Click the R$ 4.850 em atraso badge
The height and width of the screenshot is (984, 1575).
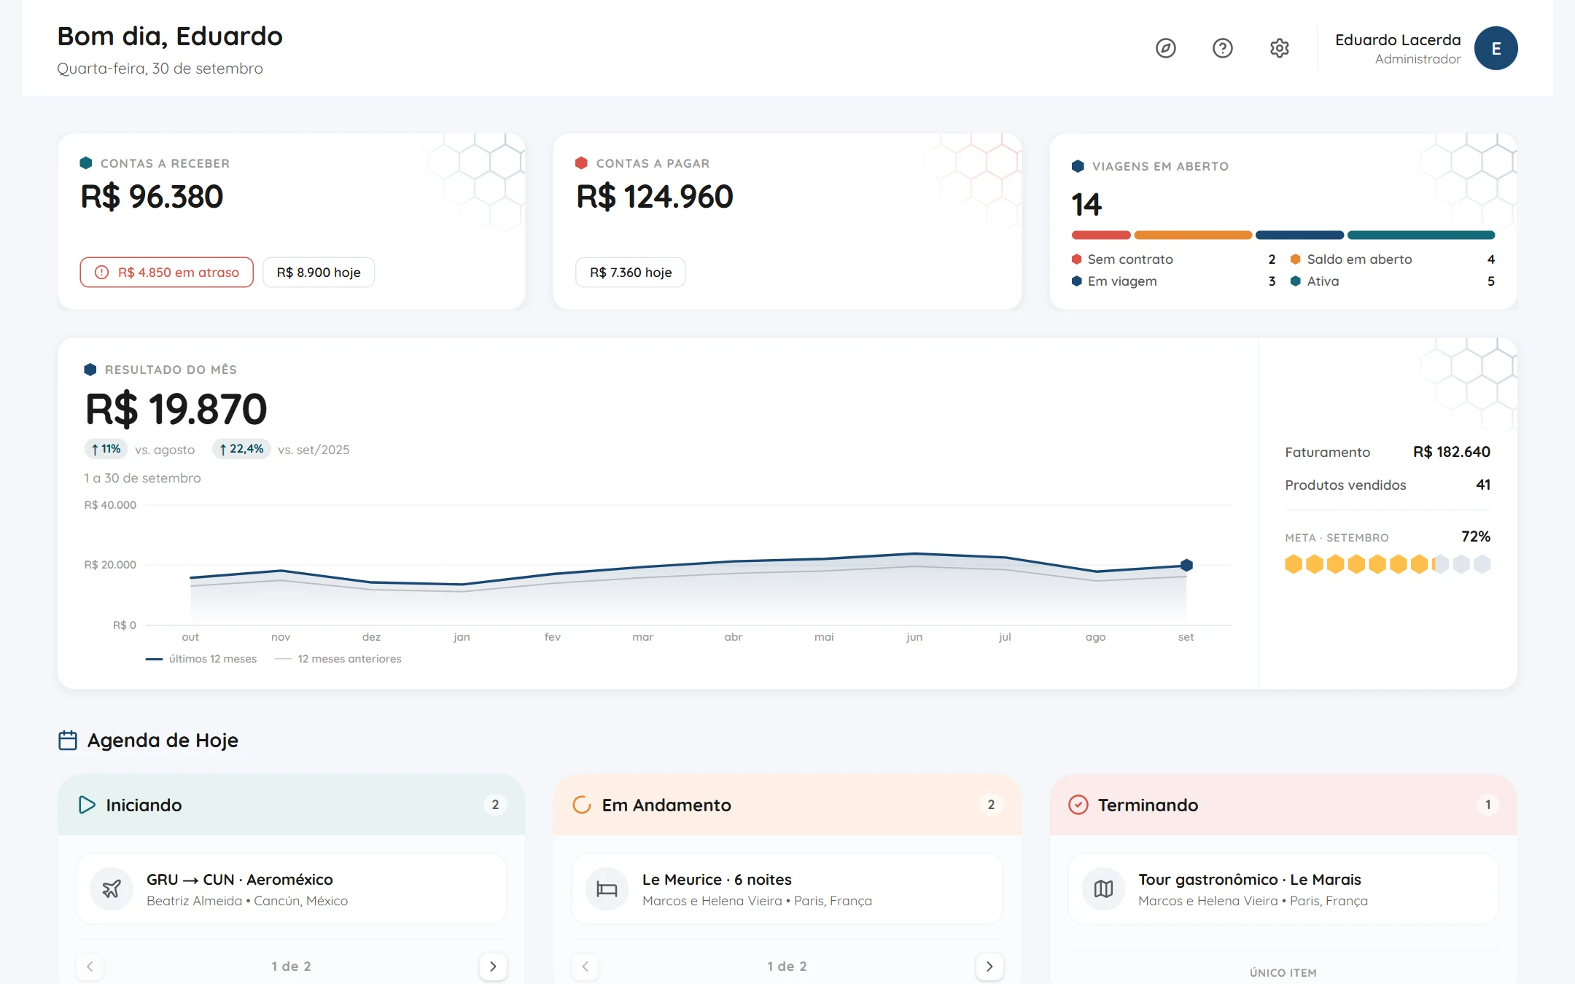click(x=167, y=273)
